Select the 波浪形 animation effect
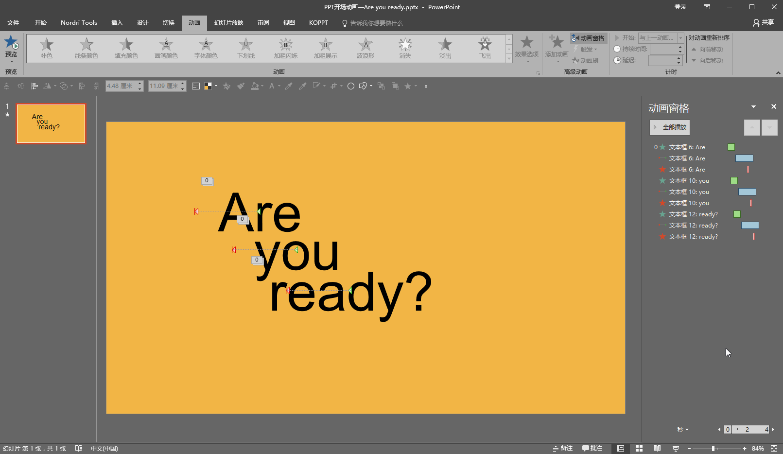 tap(365, 49)
